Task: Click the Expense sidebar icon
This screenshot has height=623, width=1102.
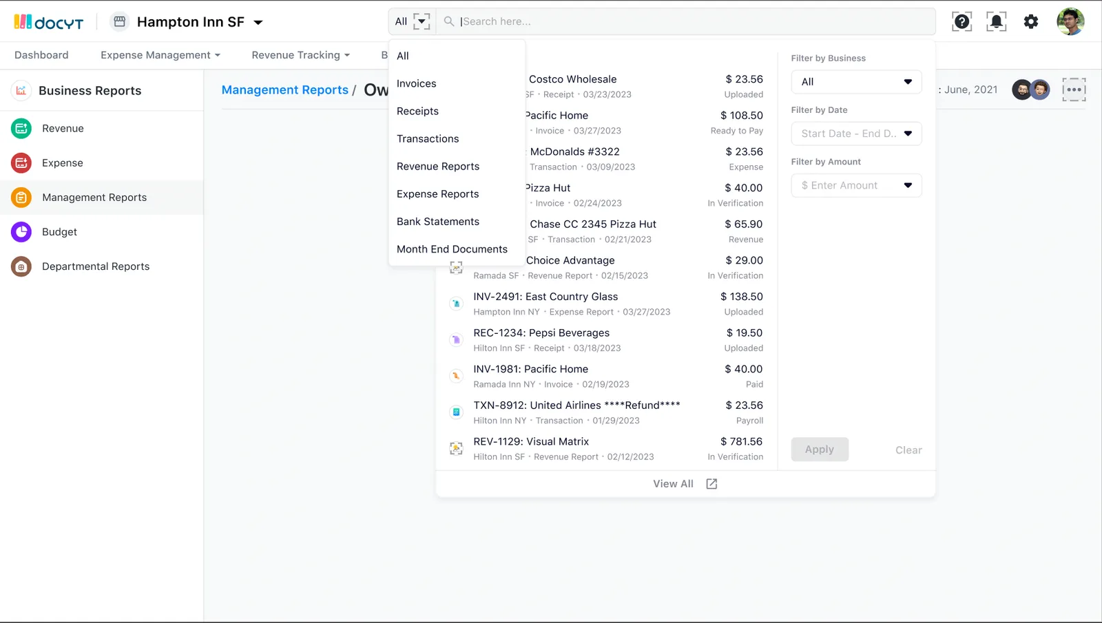Action: [x=21, y=162]
